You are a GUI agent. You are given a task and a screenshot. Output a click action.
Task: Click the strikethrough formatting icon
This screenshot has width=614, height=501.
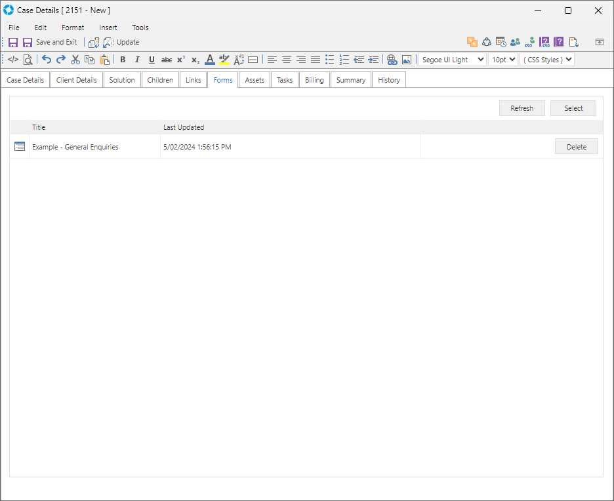point(167,60)
